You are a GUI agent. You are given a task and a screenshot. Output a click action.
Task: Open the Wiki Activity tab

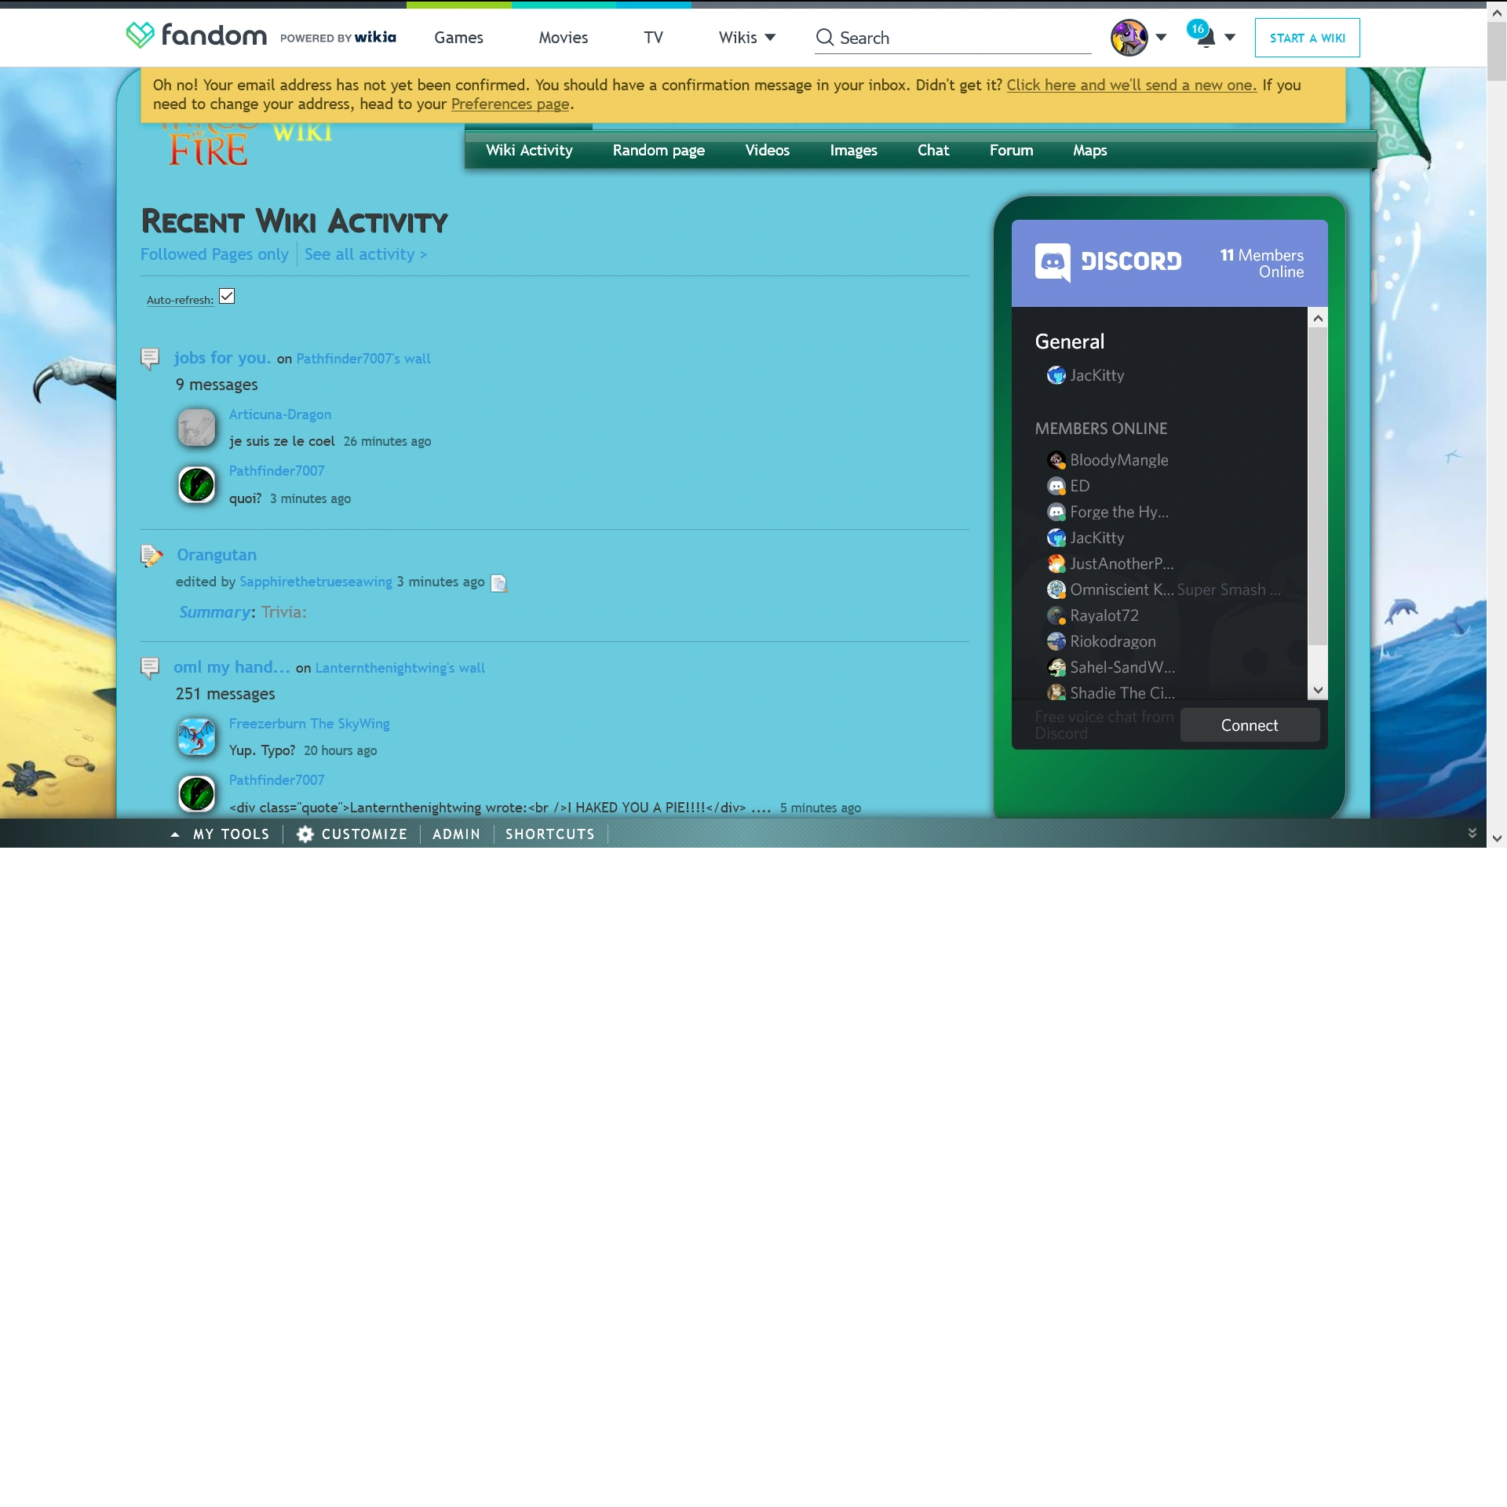pos(529,151)
